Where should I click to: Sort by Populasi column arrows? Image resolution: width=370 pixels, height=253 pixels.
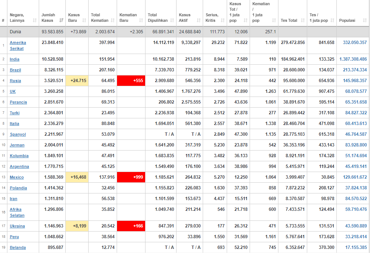pyautogui.click(x=365, y=20)
